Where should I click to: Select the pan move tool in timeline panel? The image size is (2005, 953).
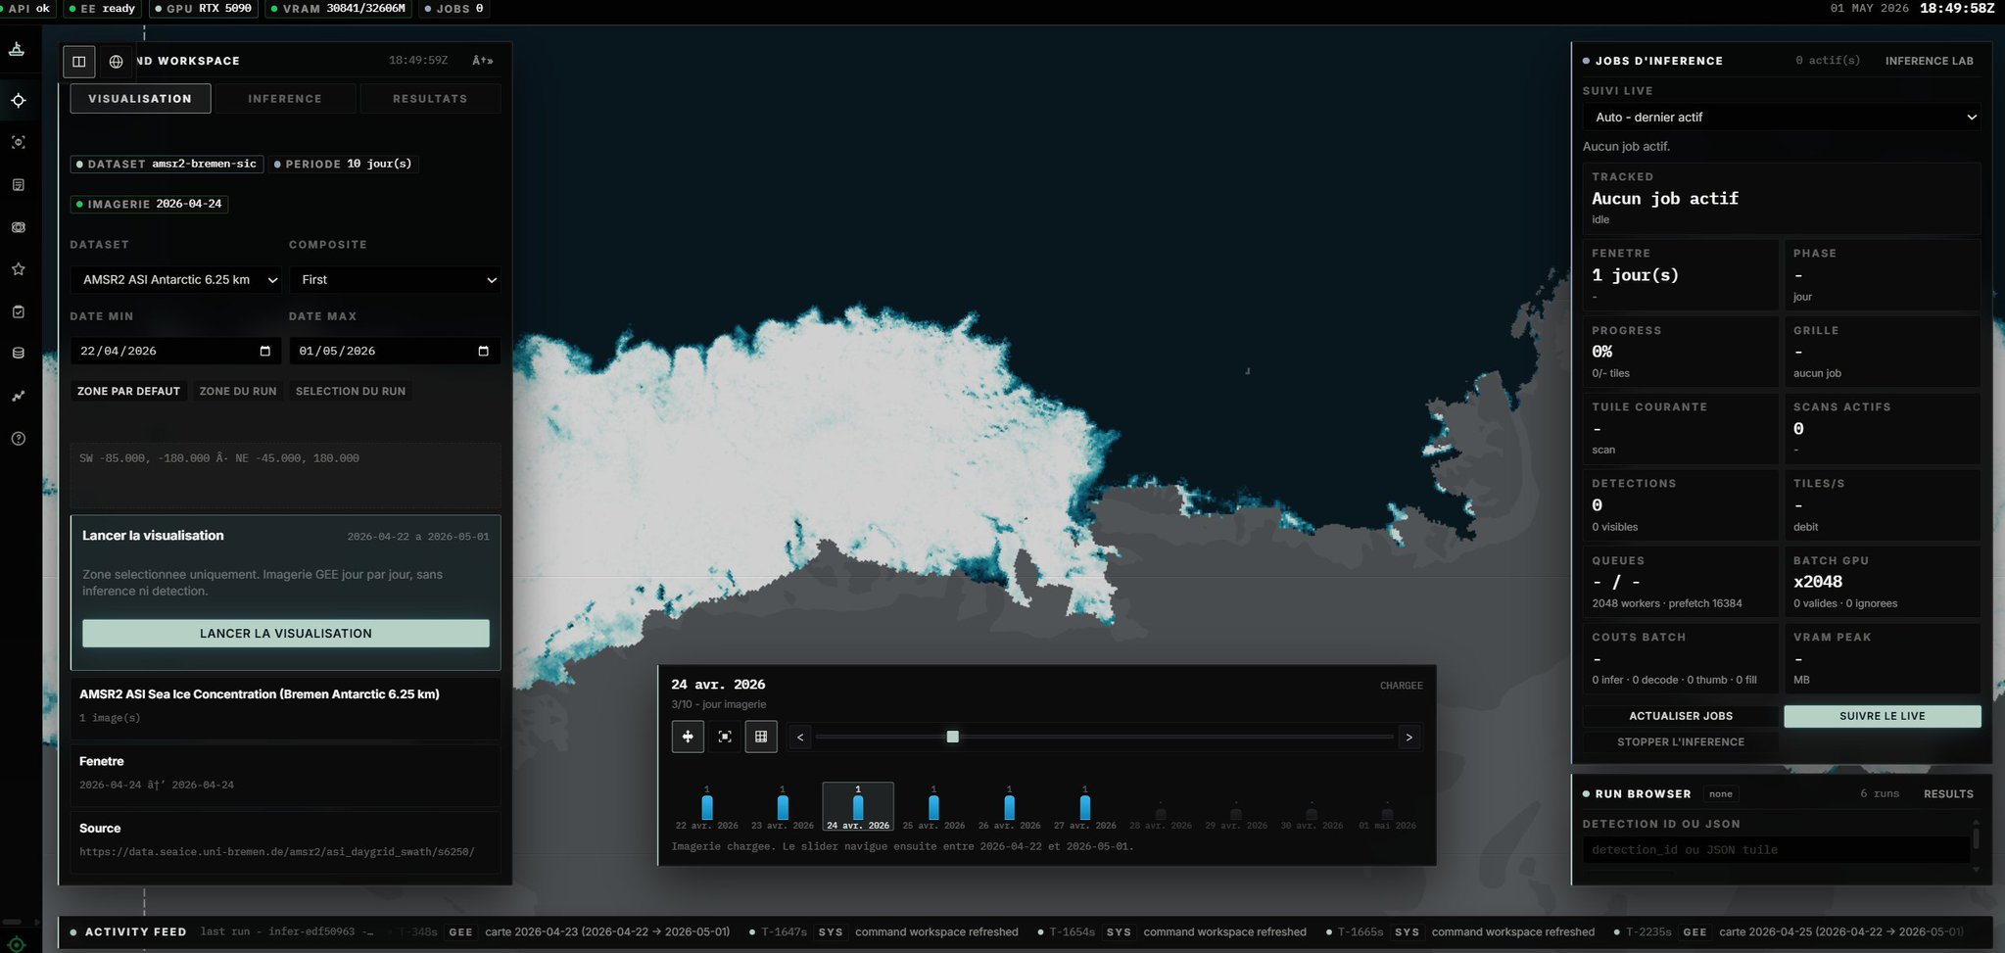(688, 737)
